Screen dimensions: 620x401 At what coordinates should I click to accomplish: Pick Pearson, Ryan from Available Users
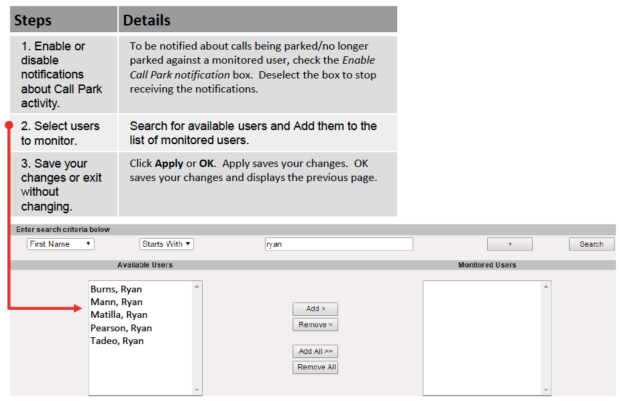point(121,328)
